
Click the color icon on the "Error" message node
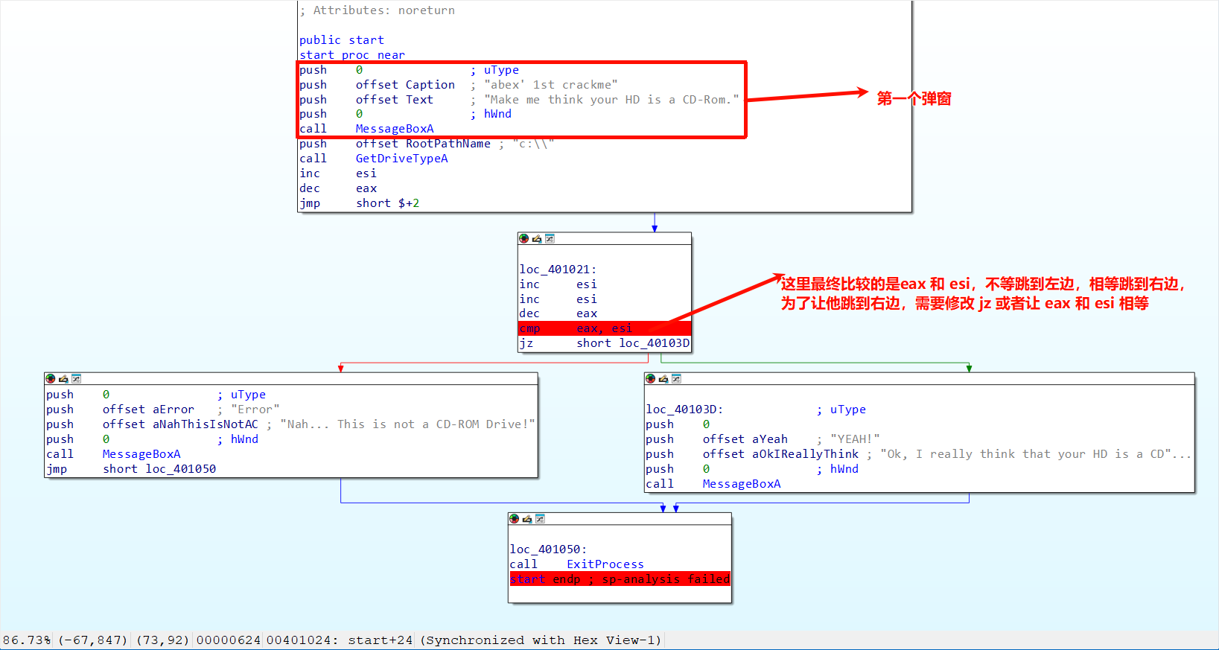coord(50,378)
